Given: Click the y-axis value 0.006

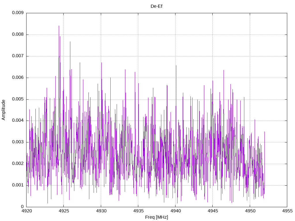Looking at the screenshot, I should tap(18, 78).
